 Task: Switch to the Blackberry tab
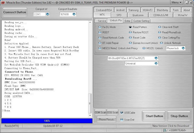click(162, 10)
